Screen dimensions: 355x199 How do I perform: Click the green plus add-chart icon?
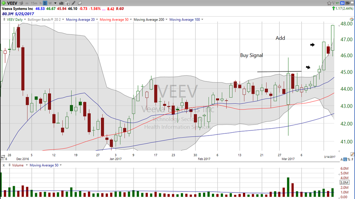click(3, 3)
